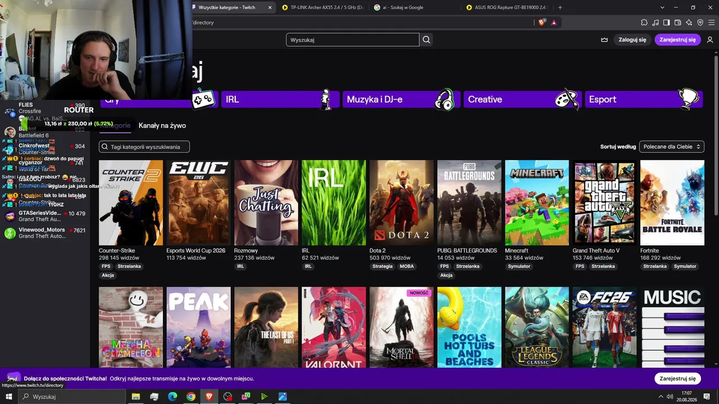Open the Dota 2 cover thumbnail
This screenshot has height=404, width=719.
402,203
